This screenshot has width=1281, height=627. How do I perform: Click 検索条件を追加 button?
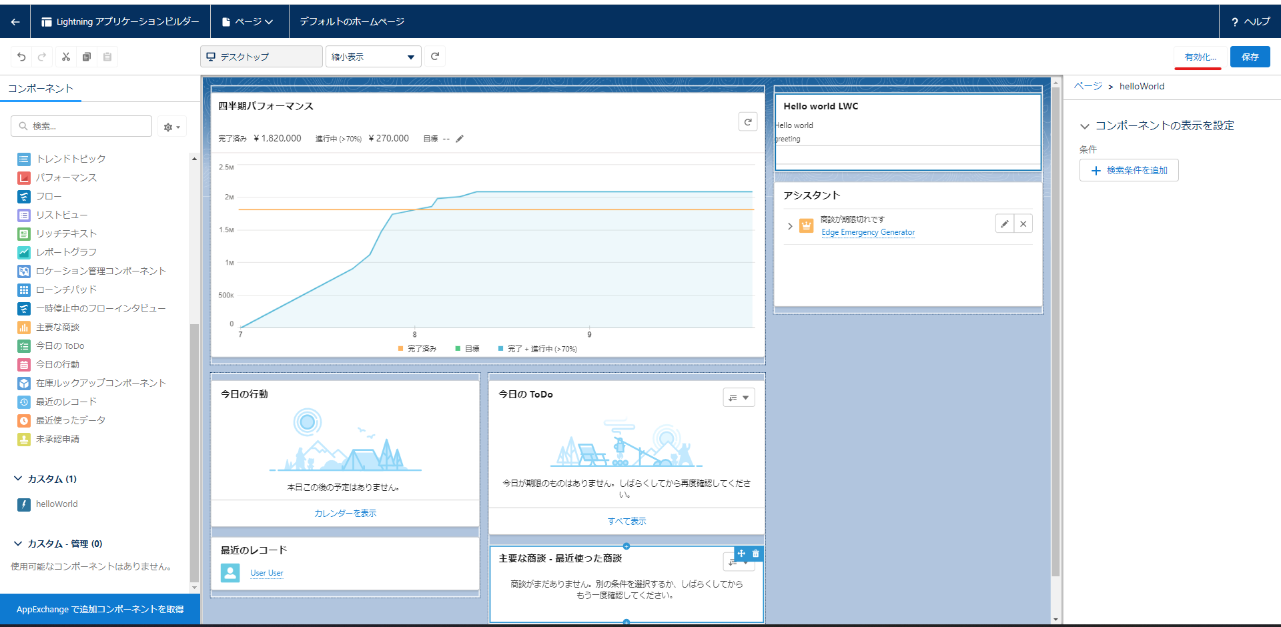1129,170
